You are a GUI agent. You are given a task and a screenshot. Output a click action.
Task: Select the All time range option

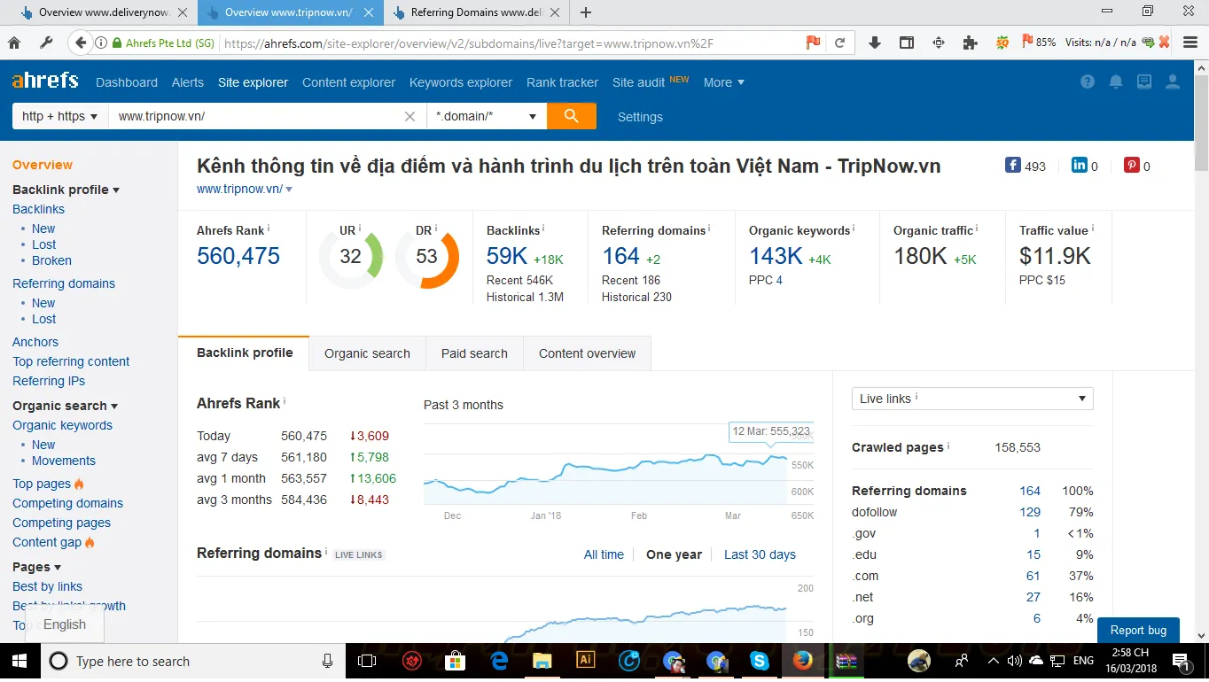click(604, 554)
